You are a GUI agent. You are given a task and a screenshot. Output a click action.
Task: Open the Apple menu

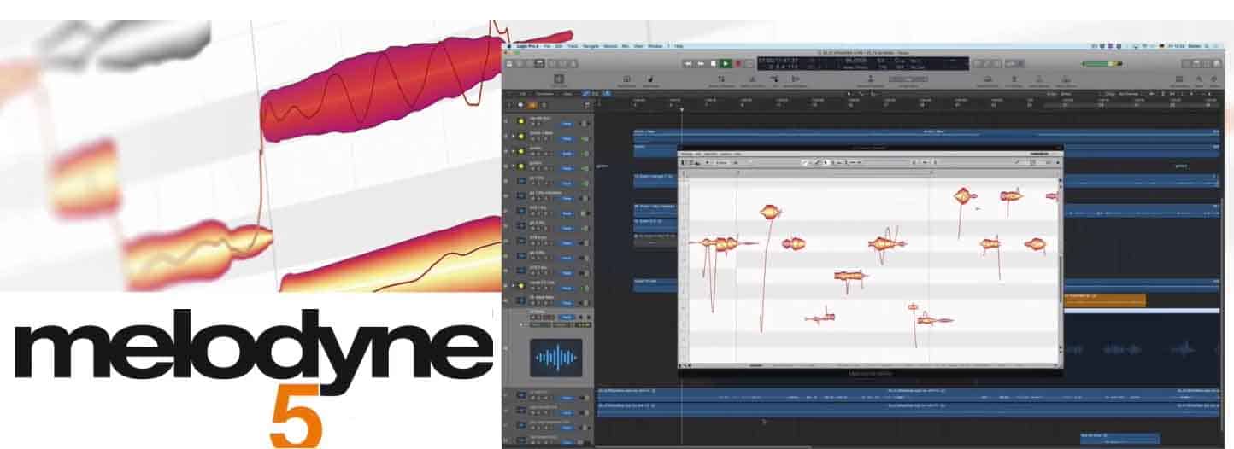[x=508, y=46]
